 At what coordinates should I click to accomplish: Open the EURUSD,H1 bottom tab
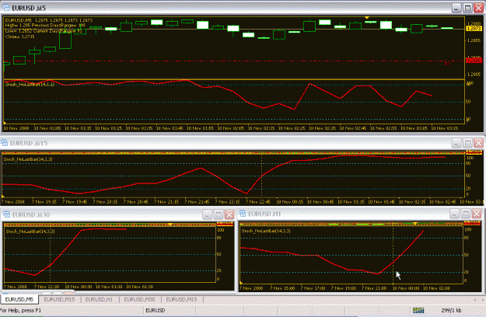coord(99,299)
